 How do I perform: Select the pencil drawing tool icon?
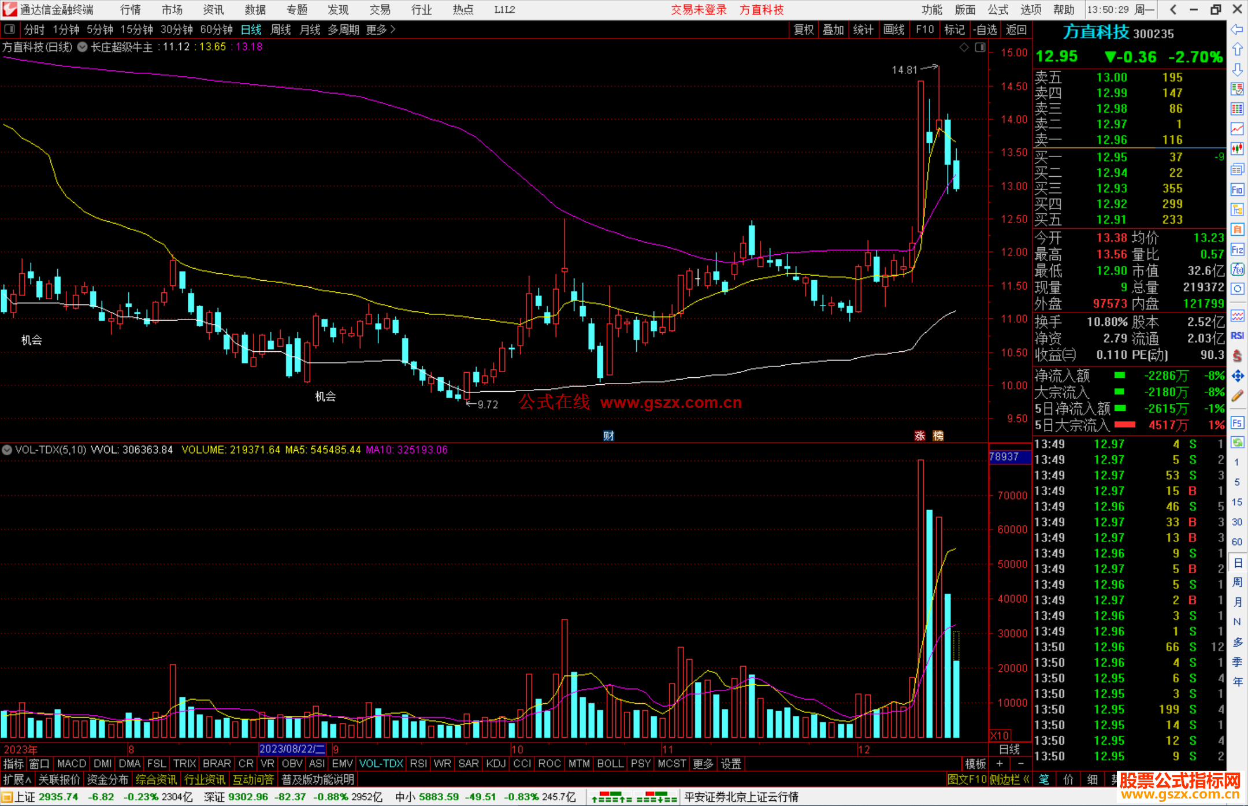[x=1237, y=396]
